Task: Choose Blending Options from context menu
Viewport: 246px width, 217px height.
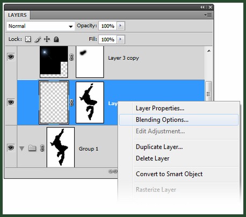Action: coord(179,120)
